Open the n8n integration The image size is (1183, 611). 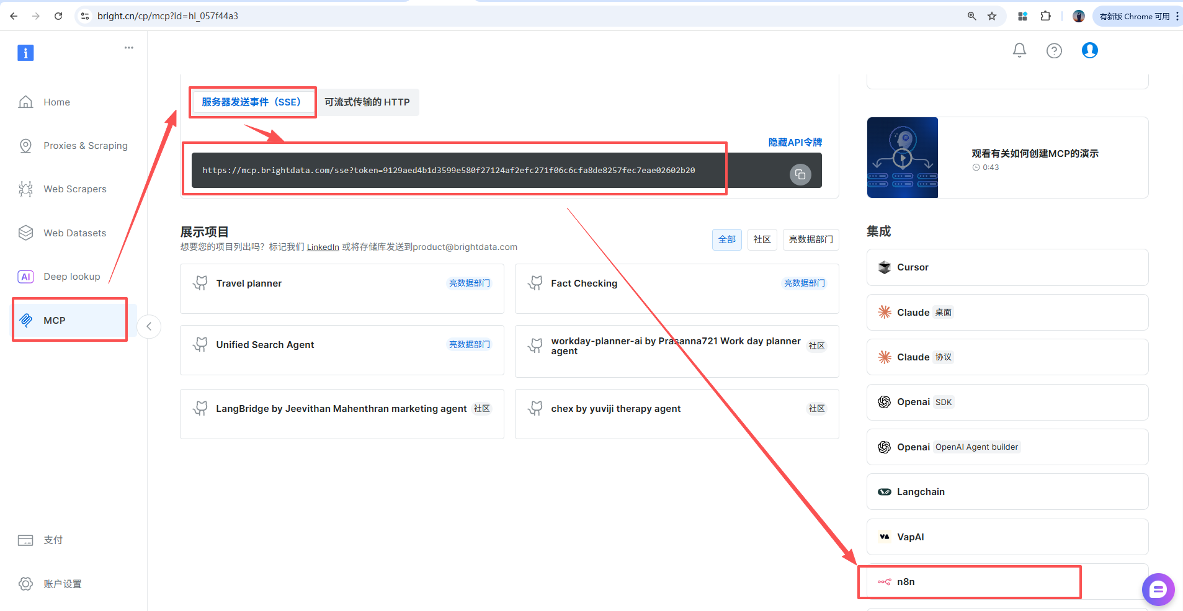[x=1007, y=582]
